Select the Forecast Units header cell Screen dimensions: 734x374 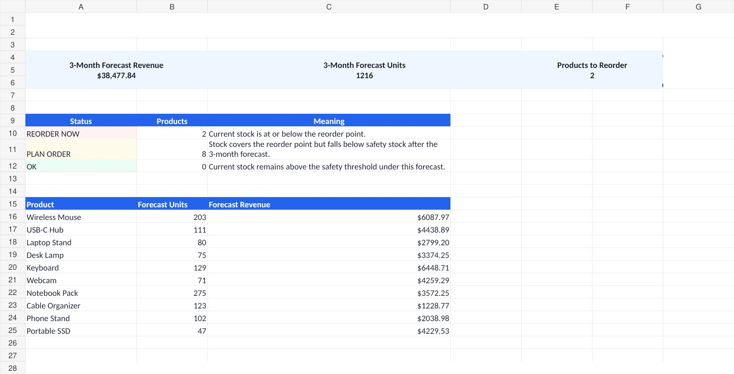click(x=172, y=204)
